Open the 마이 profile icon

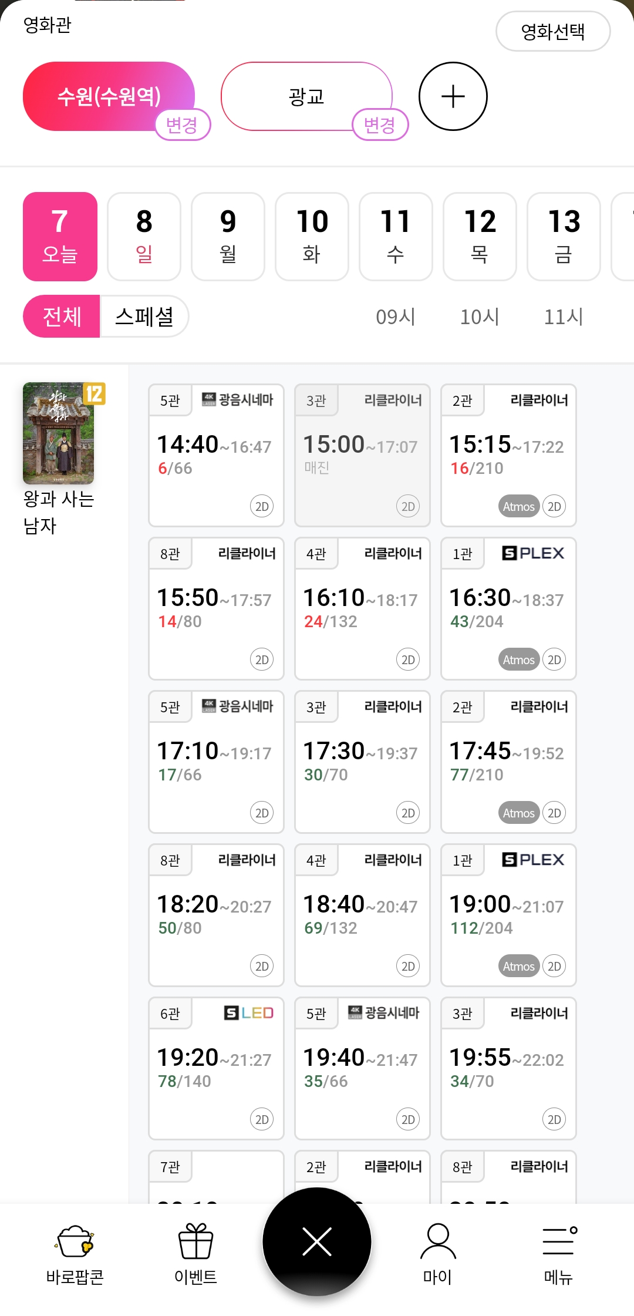[x=438, y=1242]
